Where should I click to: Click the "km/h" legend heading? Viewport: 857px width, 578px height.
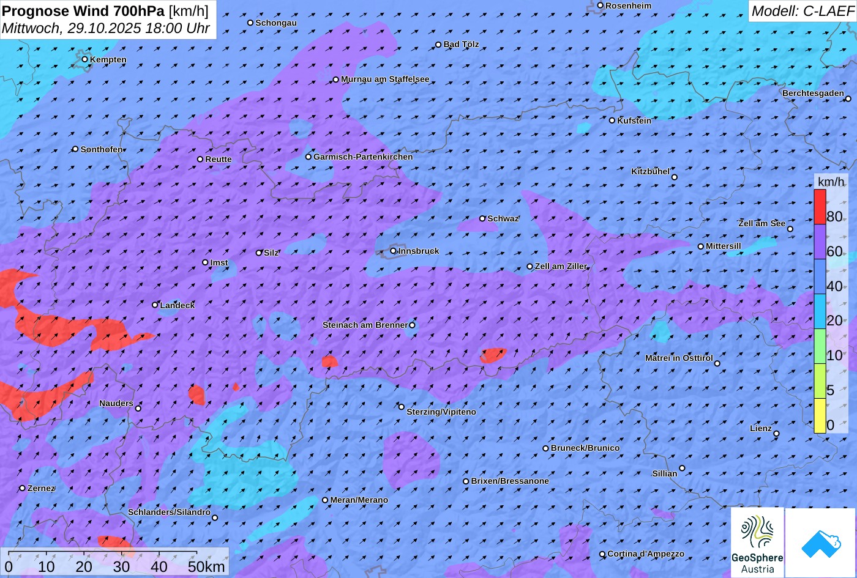click(x=830, y=182)
